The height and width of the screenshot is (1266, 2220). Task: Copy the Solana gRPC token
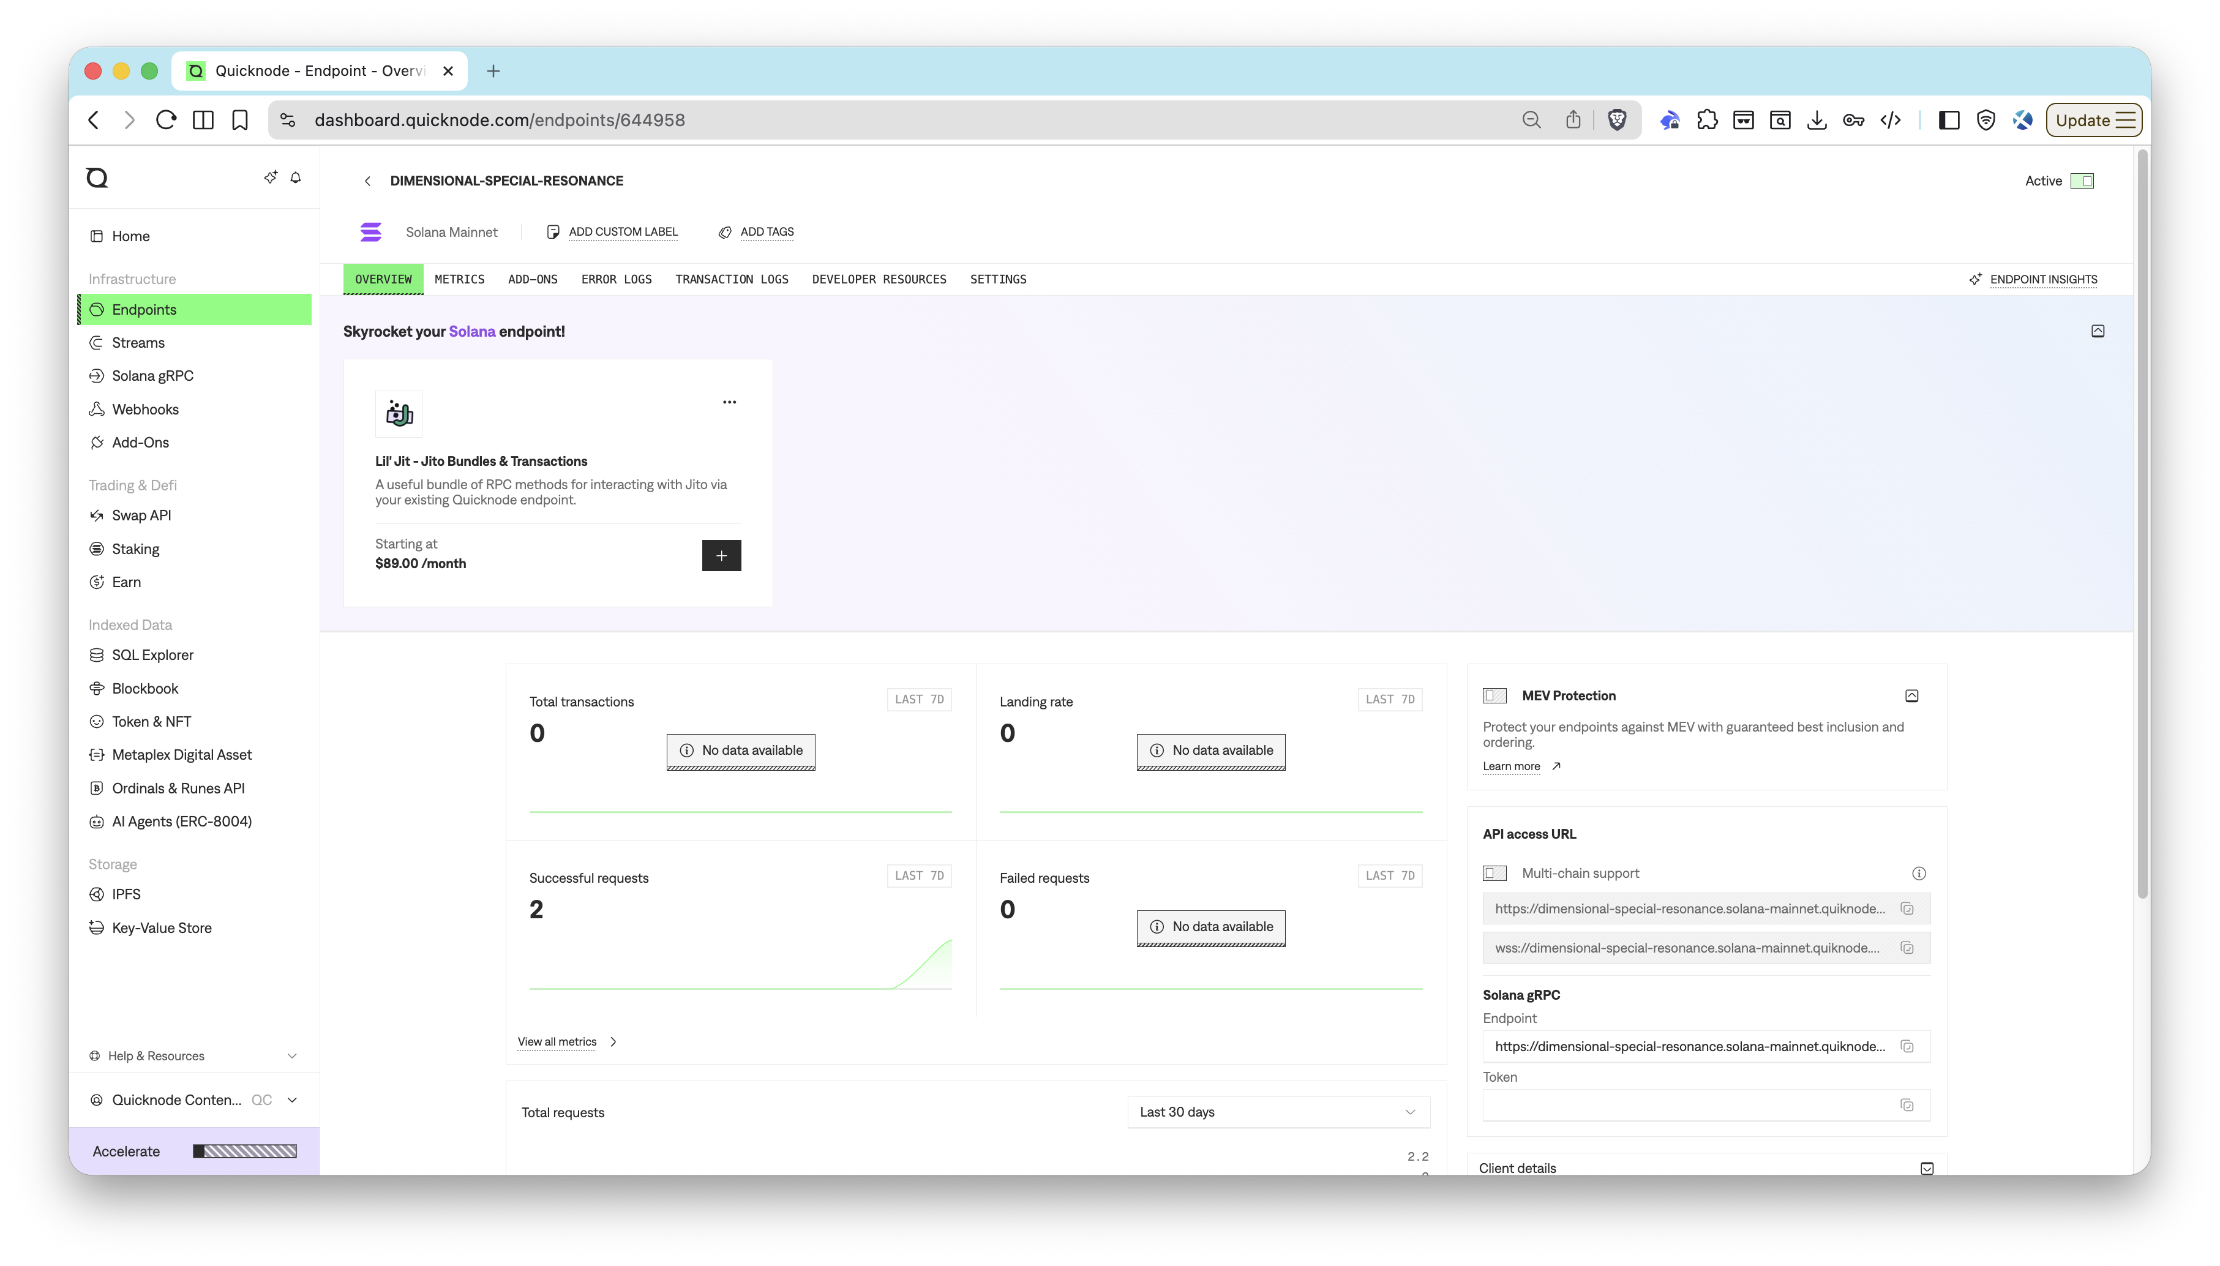1906,1105
